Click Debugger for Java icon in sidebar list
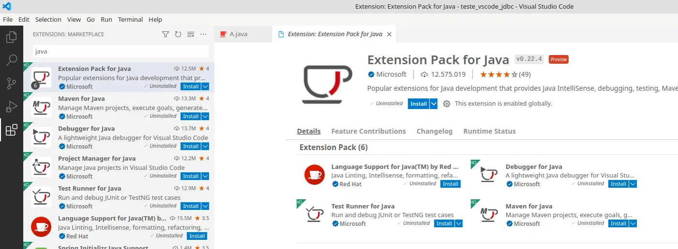Screen dimensions: 678x249 [x=41, y=137]
